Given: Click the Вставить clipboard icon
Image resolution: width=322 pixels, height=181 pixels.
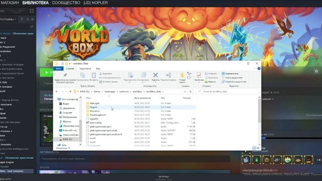Looking at the screenshot, I should (94, 75).
